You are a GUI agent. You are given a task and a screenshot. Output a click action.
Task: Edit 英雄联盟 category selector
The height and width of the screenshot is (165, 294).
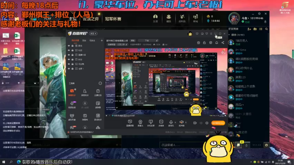pos(117,44)
